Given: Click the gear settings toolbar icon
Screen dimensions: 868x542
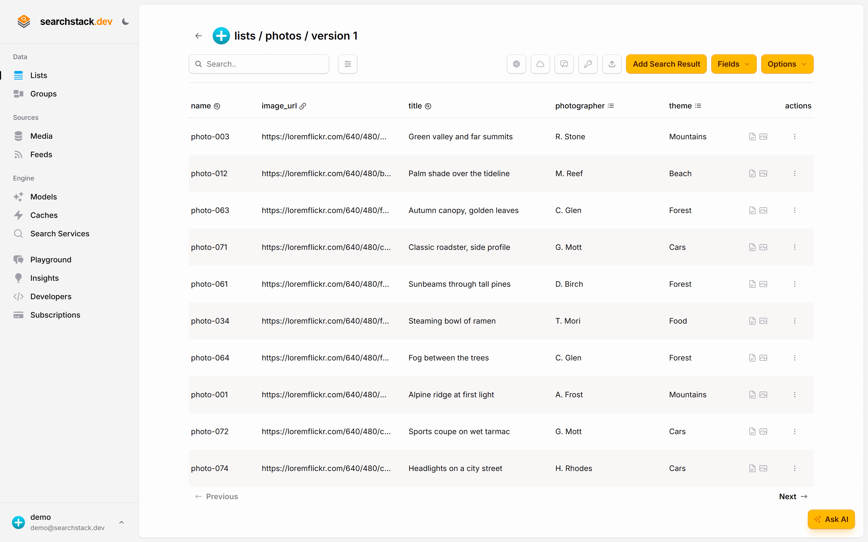Looking at the screenshot, I should (516, 64).
